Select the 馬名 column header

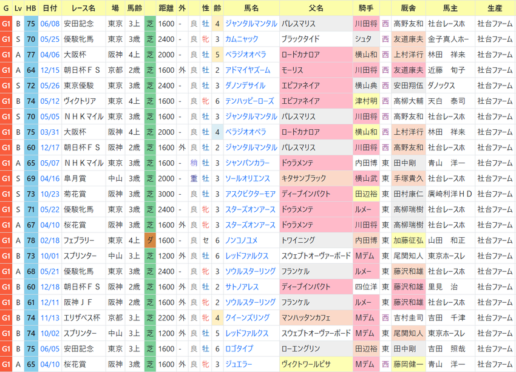251,8
